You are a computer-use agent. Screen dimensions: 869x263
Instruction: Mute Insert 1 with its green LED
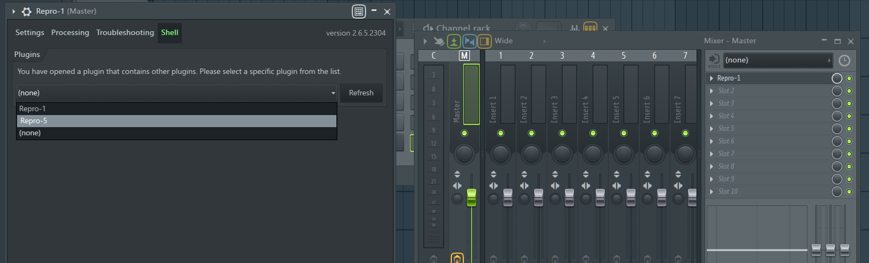(x=501, y=133)
